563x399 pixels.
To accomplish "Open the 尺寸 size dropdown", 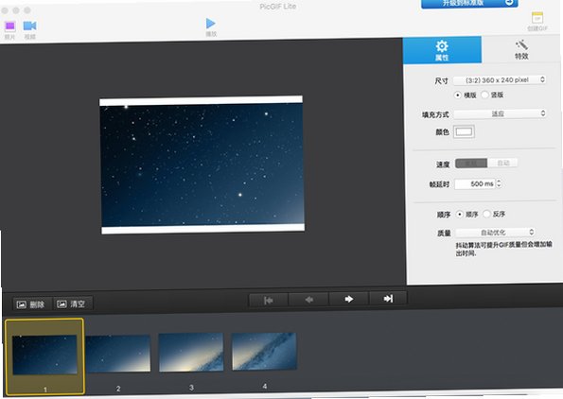I will click(x=500, y=80).
